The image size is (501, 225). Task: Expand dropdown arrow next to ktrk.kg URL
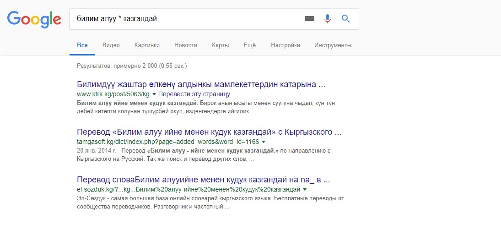tap(154, 94)
